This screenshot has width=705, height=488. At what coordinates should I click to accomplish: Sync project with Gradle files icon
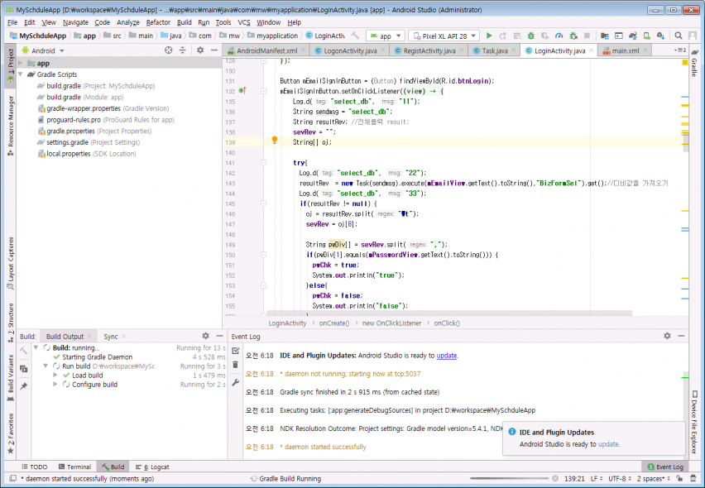pyautogui.click(x=633, y=36)
